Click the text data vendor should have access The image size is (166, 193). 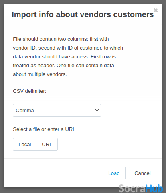click(51, 57)
